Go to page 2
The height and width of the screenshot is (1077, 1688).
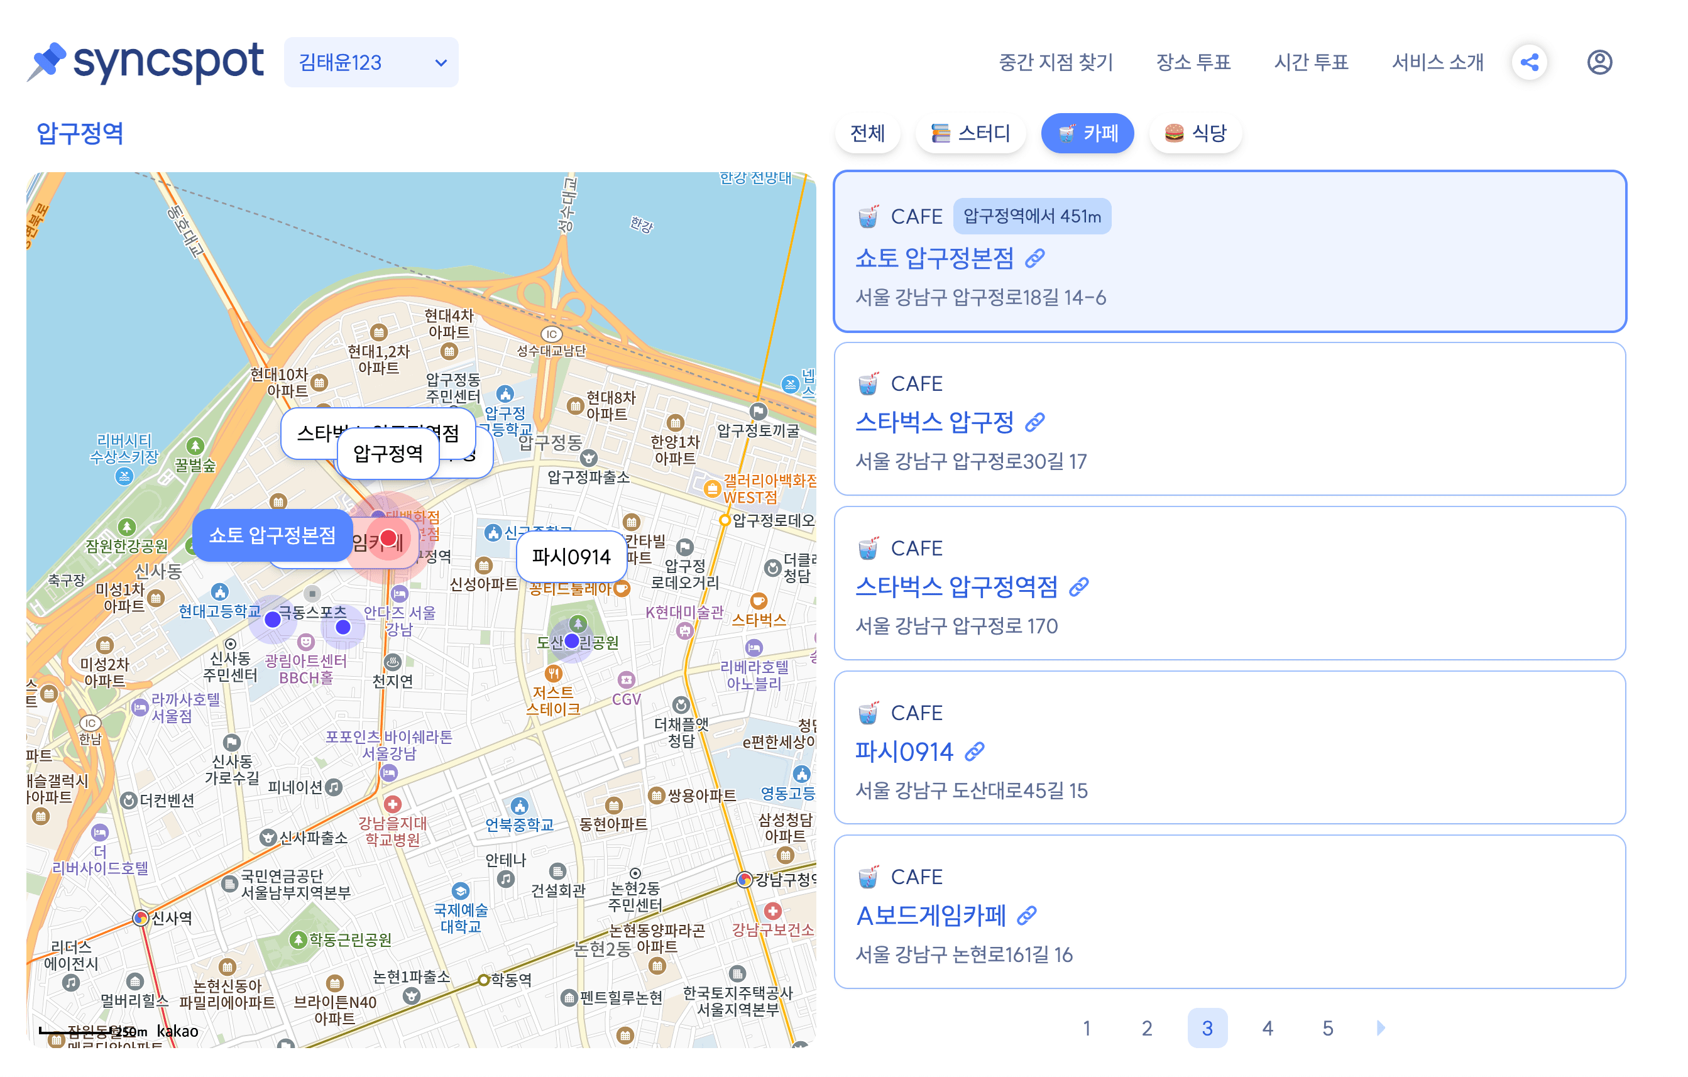click(x=1147, y=1028)
